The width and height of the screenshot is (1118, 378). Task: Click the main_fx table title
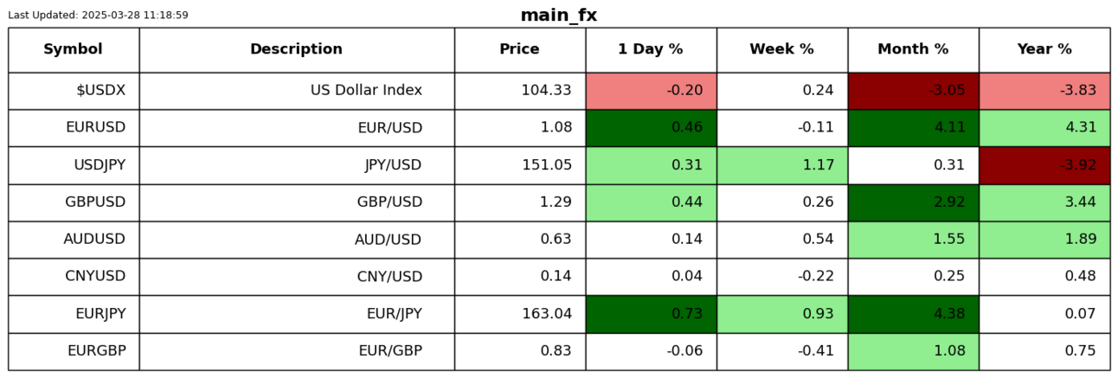[x=559, y=16]
